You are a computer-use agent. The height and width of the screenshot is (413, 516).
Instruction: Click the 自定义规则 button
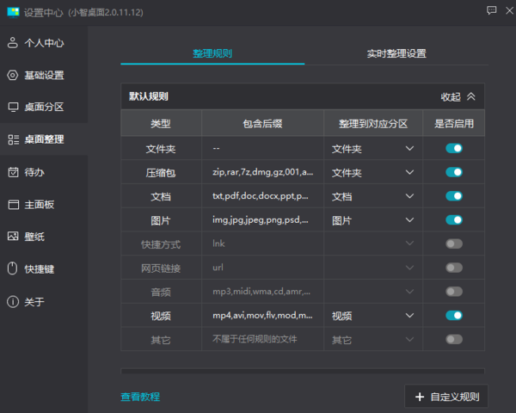click(447, 397)
